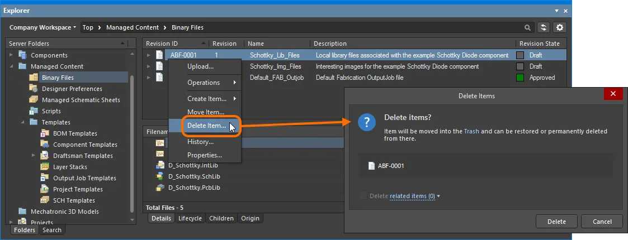Open the Company Workspace dropdown
Screen dimensions: 628x240
43,27
